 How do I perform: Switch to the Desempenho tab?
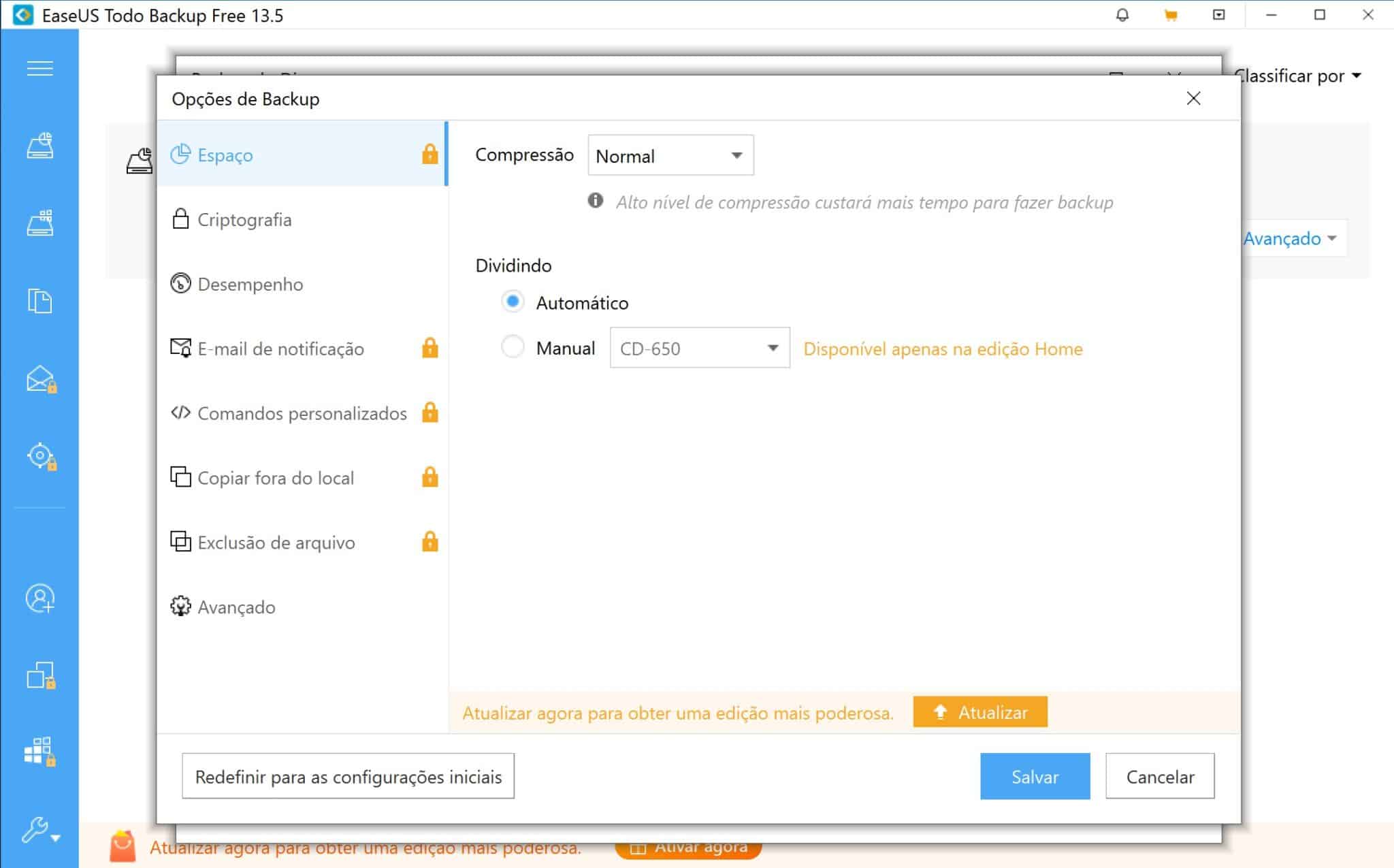(x=250, y=285)
